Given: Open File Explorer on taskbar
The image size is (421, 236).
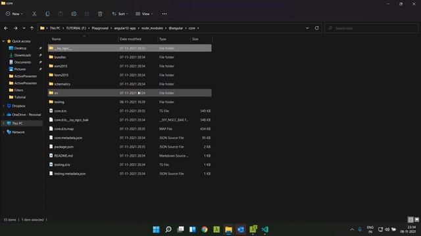Looking at the screenshot, I should tap(229, 229).
